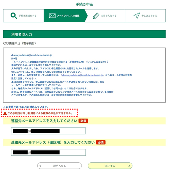Click the red warning triangle icon
The width and height of the screenshot is (169, 173).
[x=5, y=113]
